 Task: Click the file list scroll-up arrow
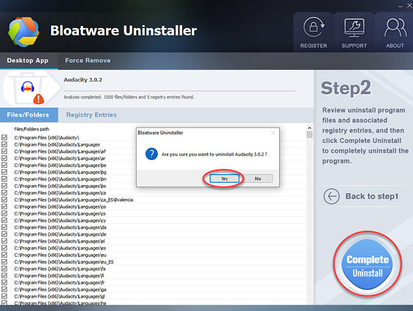[x=310, y=128]
